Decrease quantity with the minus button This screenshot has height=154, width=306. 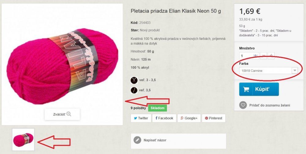click(263, 56)
